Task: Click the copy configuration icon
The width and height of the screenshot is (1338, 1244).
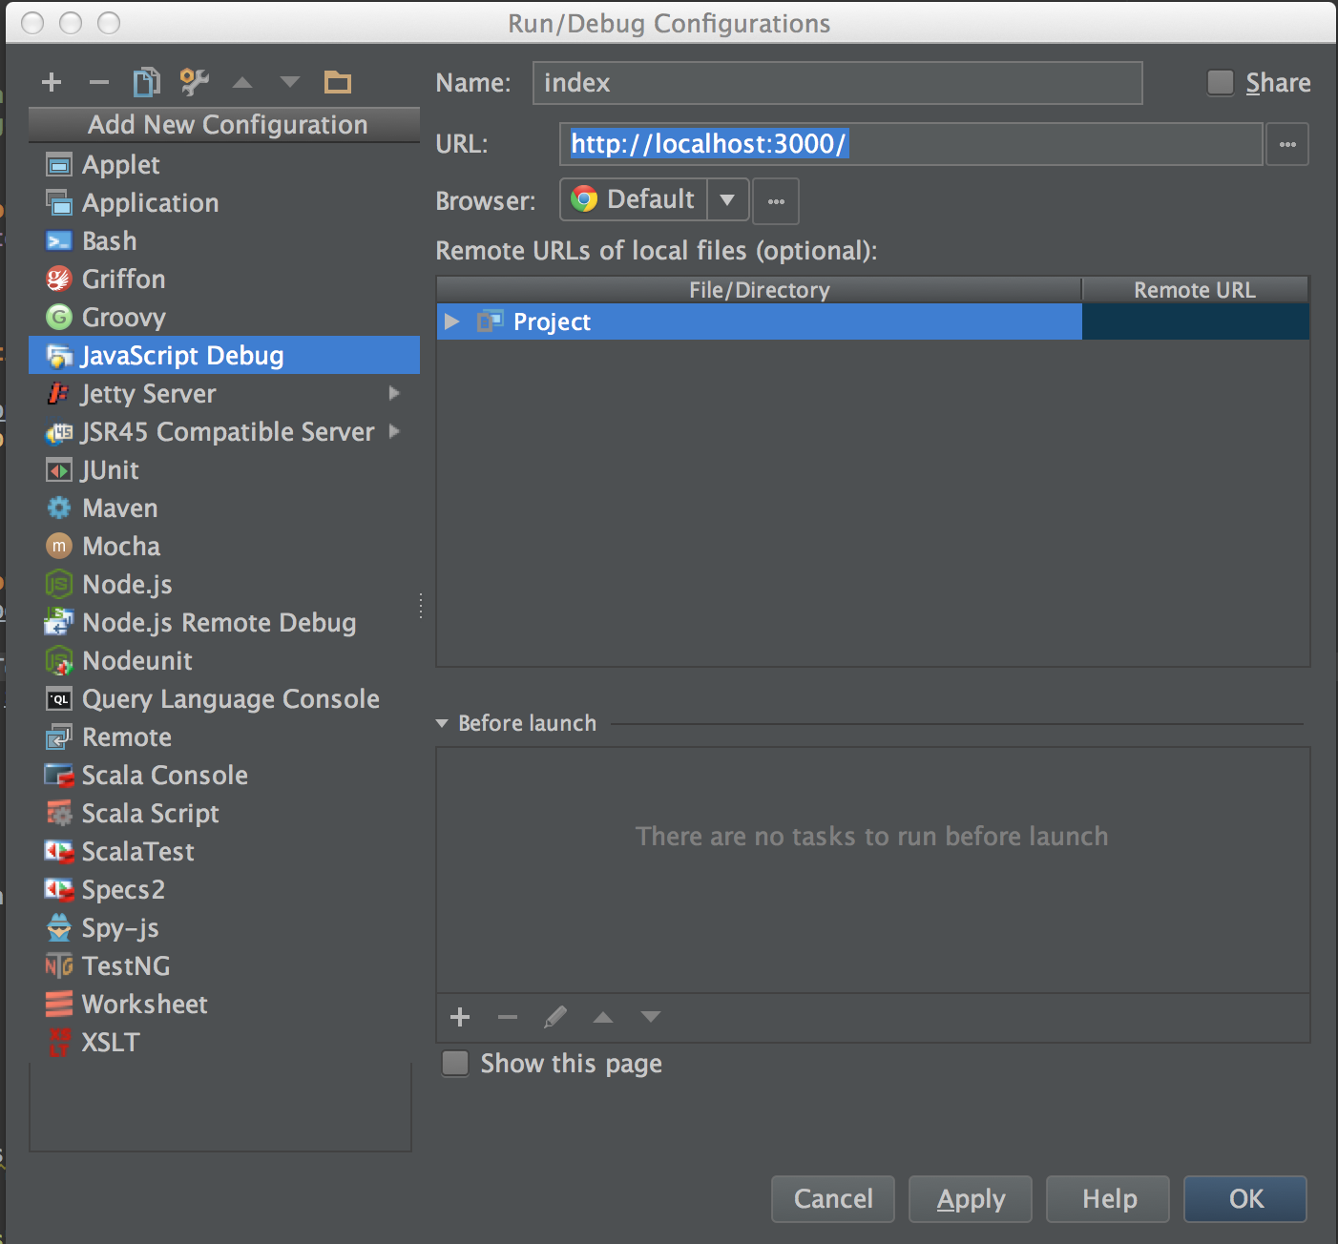Action: click(146, 82)
